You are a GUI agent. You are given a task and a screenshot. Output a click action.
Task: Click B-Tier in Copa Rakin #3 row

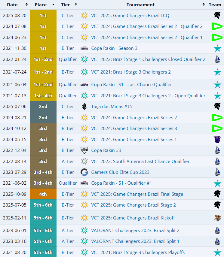point(68,150)
